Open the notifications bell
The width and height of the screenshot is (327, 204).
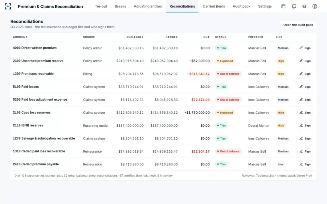pos(294,6)
